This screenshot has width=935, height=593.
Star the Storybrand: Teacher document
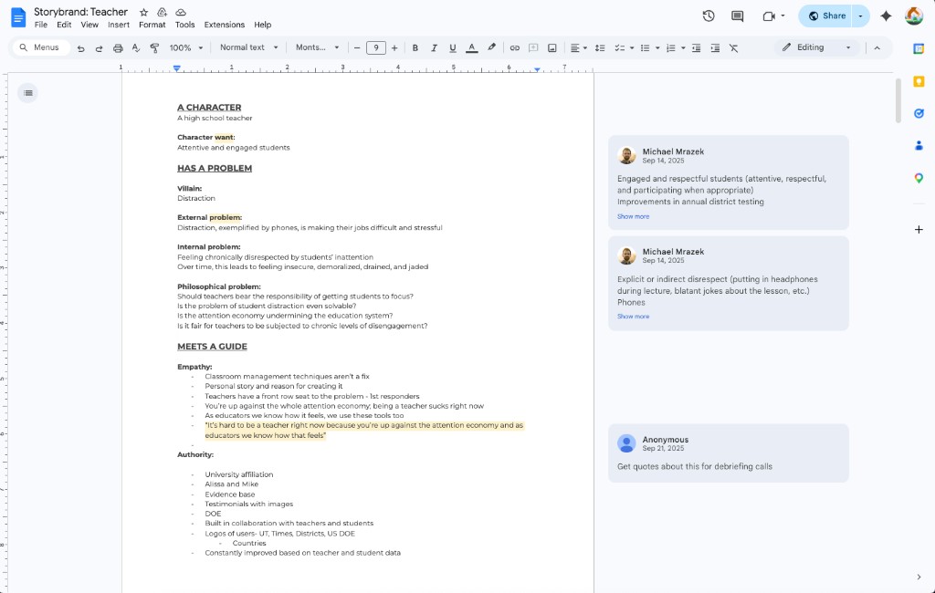[x=143, y=12]
